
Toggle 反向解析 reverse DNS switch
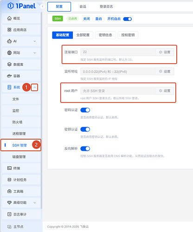[85, 148]
